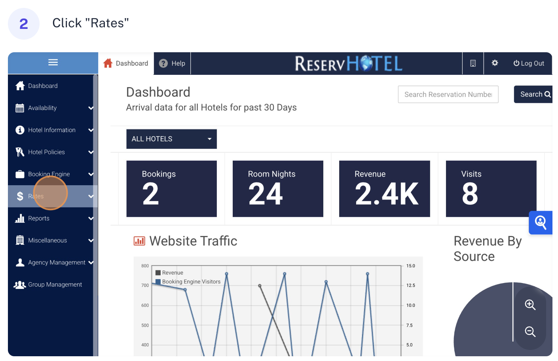Open settings via the gear icon
This screenshot has width=558, height=361.
click(x=495, y=63)
